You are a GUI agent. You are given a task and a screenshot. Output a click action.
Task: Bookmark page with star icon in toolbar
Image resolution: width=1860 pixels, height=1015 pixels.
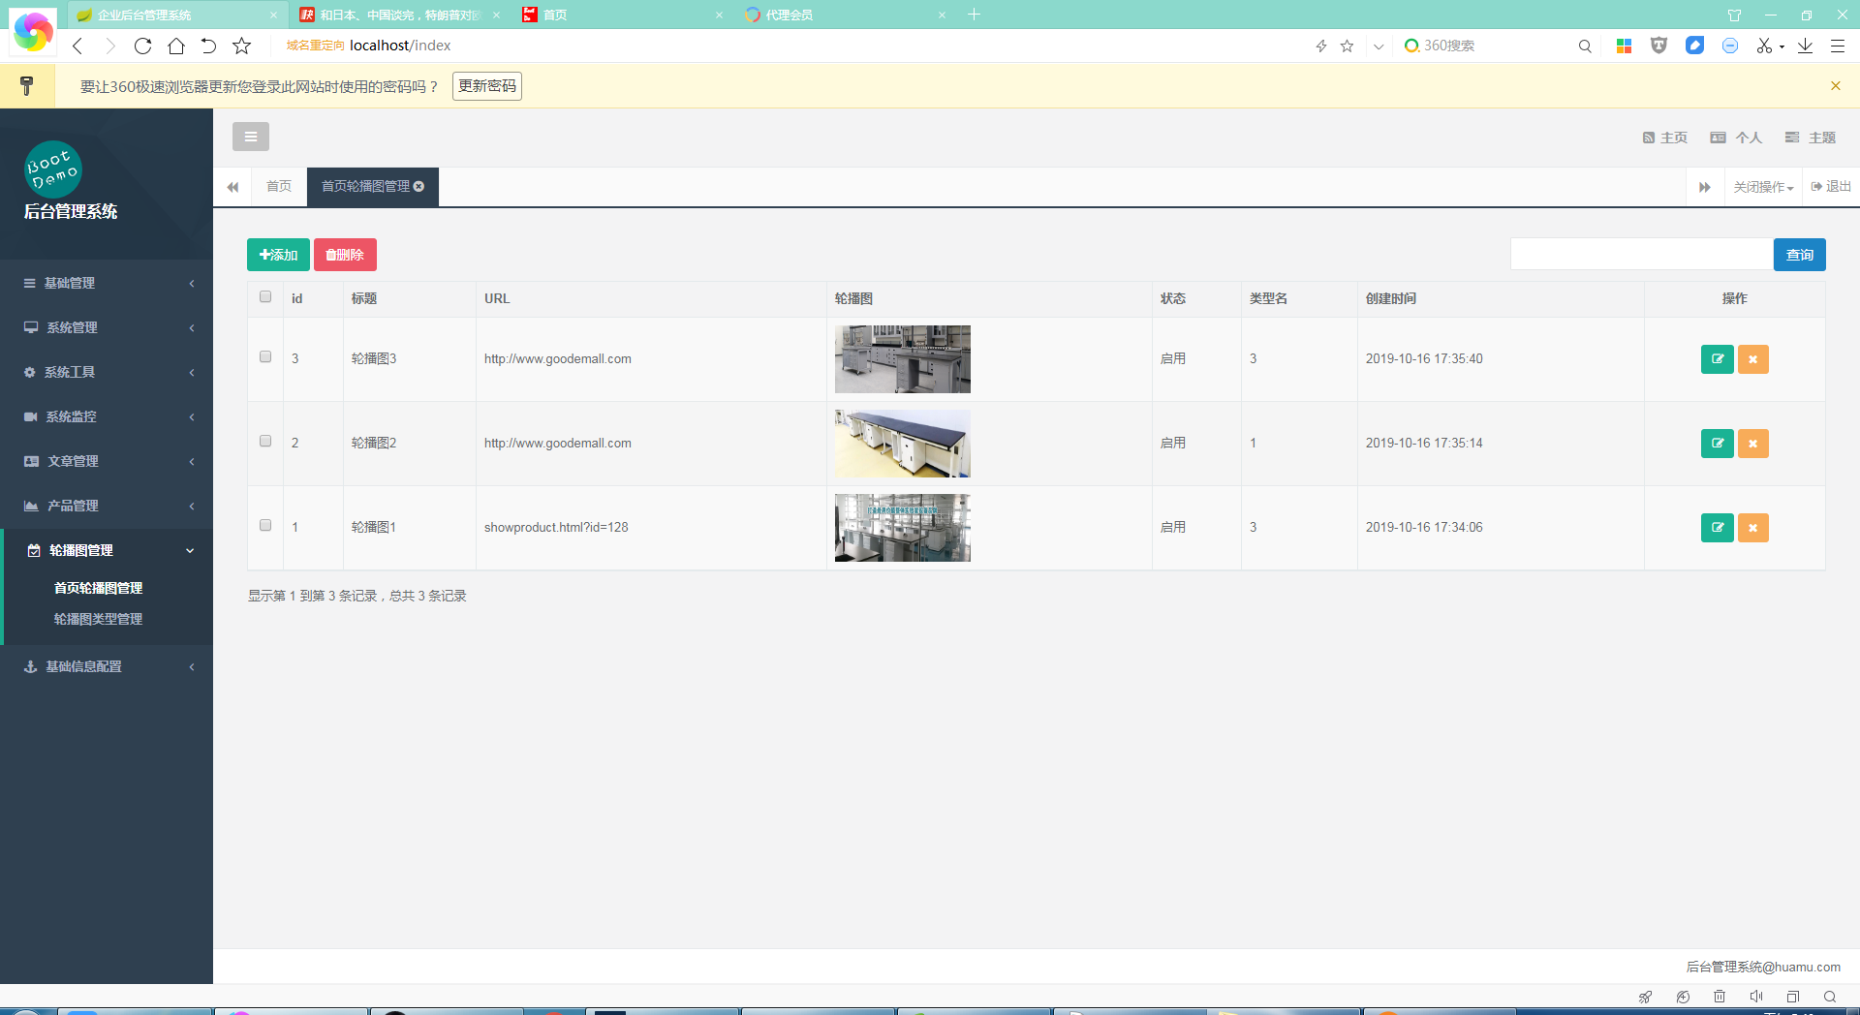(x=242, y=46)
